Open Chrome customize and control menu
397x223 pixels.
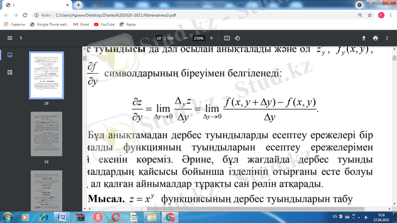[x=391, y=15]
